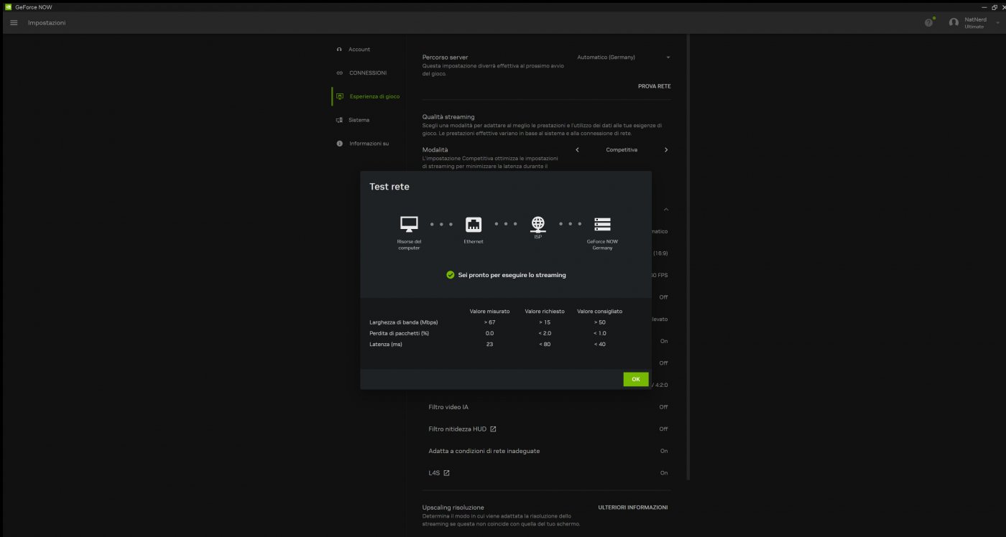Open the Filtro nitidezza HUD external link
1006x537 pixels.
pos(493,429)
